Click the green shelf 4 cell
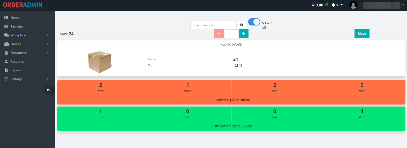 (362, 114)
